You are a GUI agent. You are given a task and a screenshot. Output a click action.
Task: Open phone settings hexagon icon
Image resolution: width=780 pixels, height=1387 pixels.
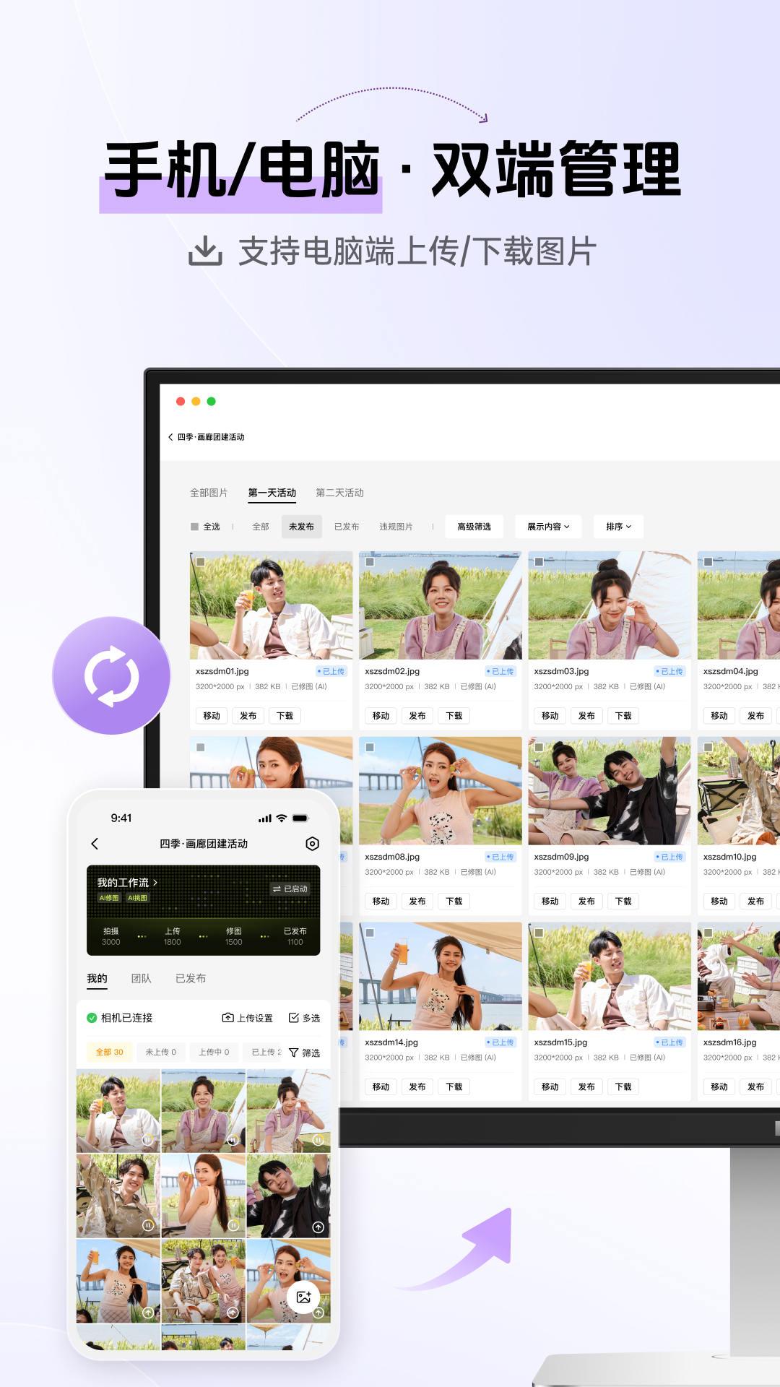tap(312, 844)
